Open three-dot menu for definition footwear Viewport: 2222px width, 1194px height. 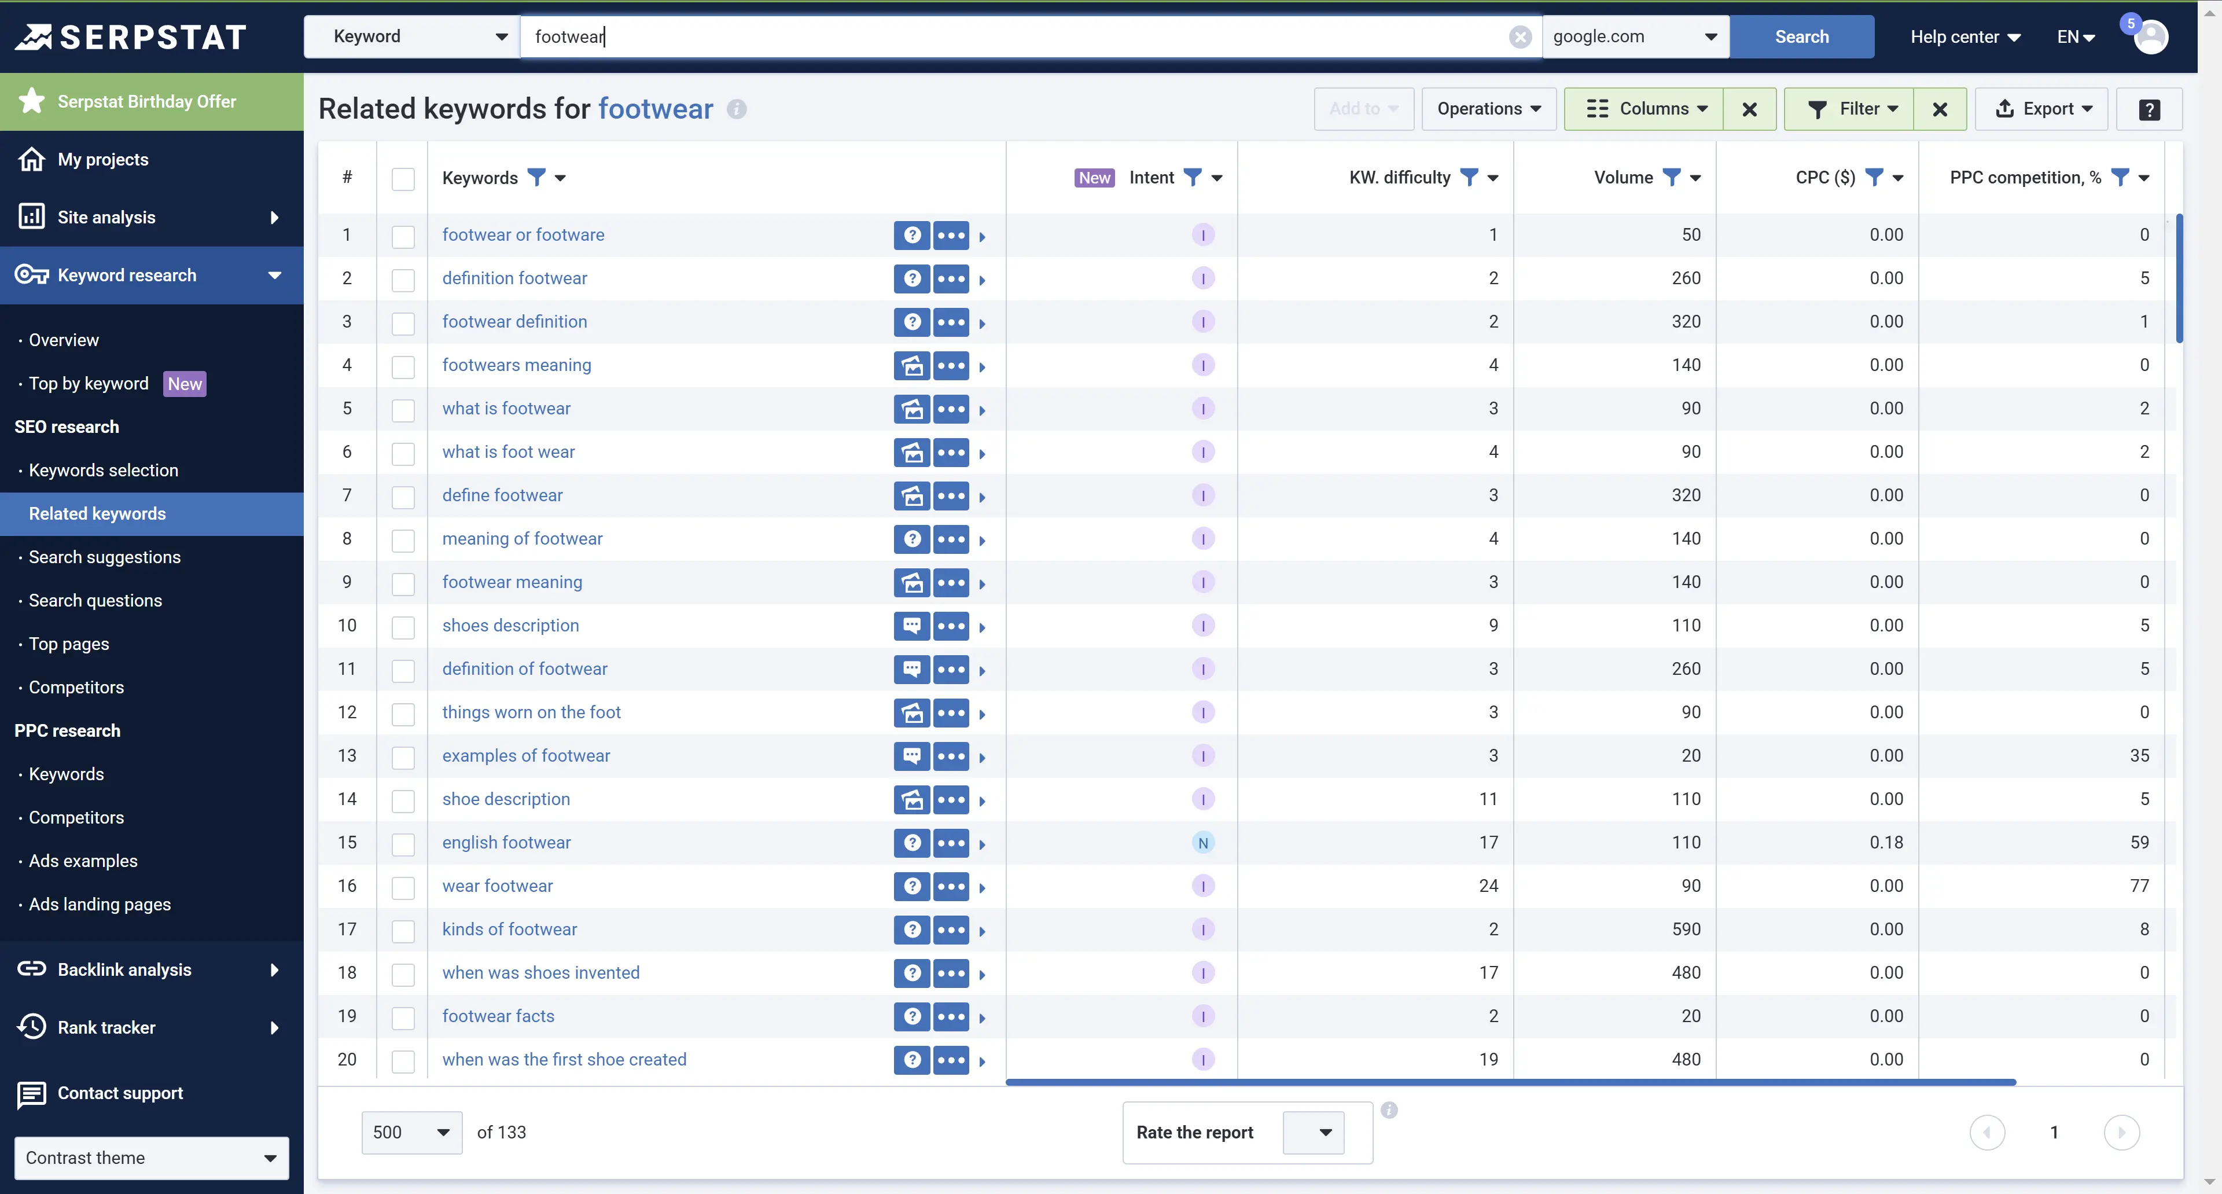[951, 278]
